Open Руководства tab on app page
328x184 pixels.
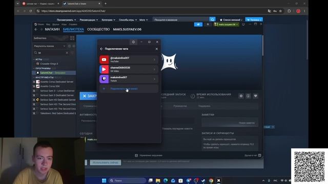180,106
